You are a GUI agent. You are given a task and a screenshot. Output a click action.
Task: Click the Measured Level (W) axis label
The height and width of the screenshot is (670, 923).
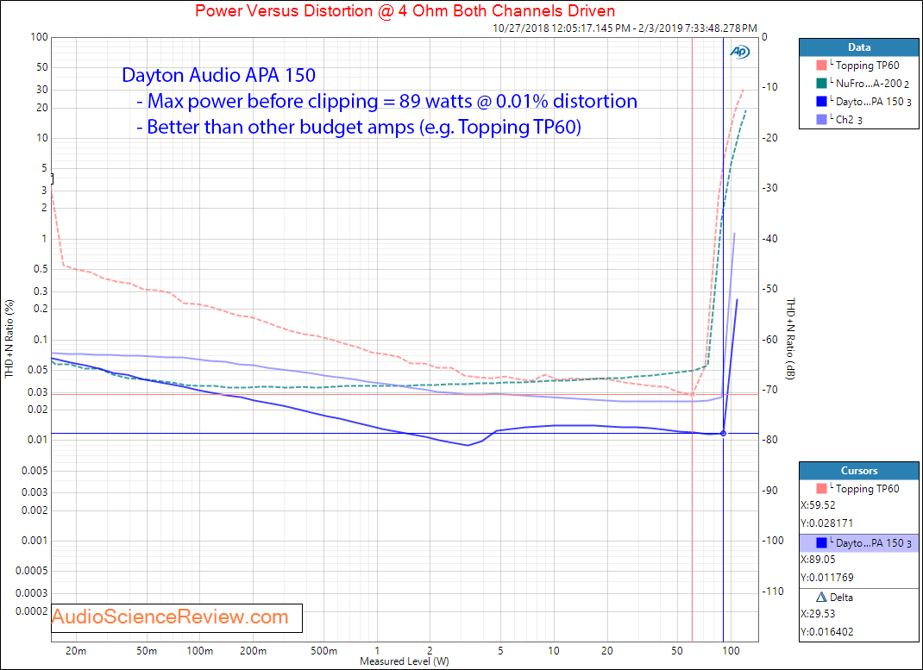coord(405,661)
